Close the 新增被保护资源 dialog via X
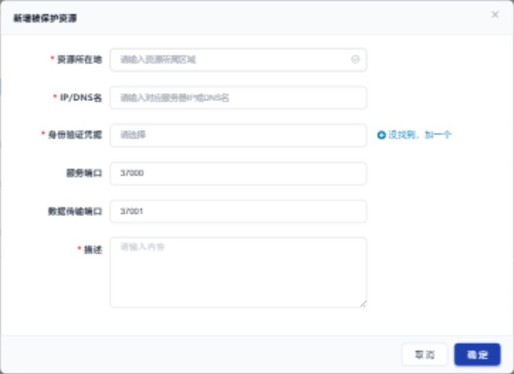This screenshot has width=514, height=374. [495, 15]
